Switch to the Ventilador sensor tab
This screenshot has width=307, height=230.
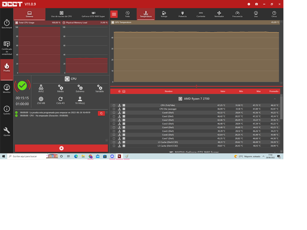(219, 14)
